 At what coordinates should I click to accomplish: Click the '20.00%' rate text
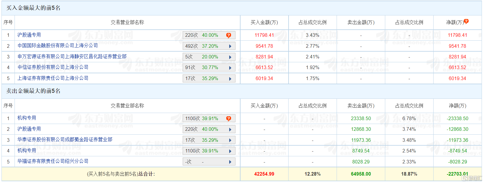(210, 57)
